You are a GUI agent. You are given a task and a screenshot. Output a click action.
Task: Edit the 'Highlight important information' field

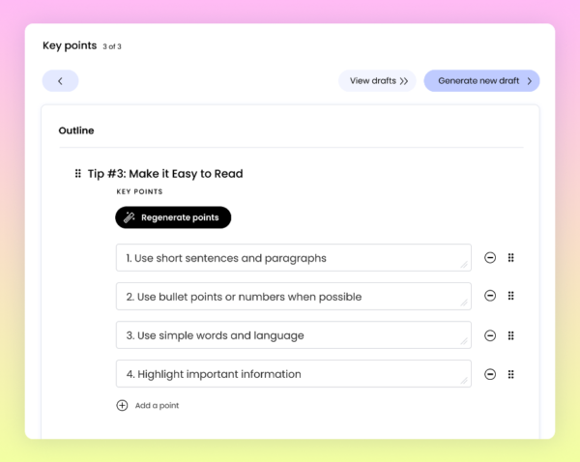(294, 374)
